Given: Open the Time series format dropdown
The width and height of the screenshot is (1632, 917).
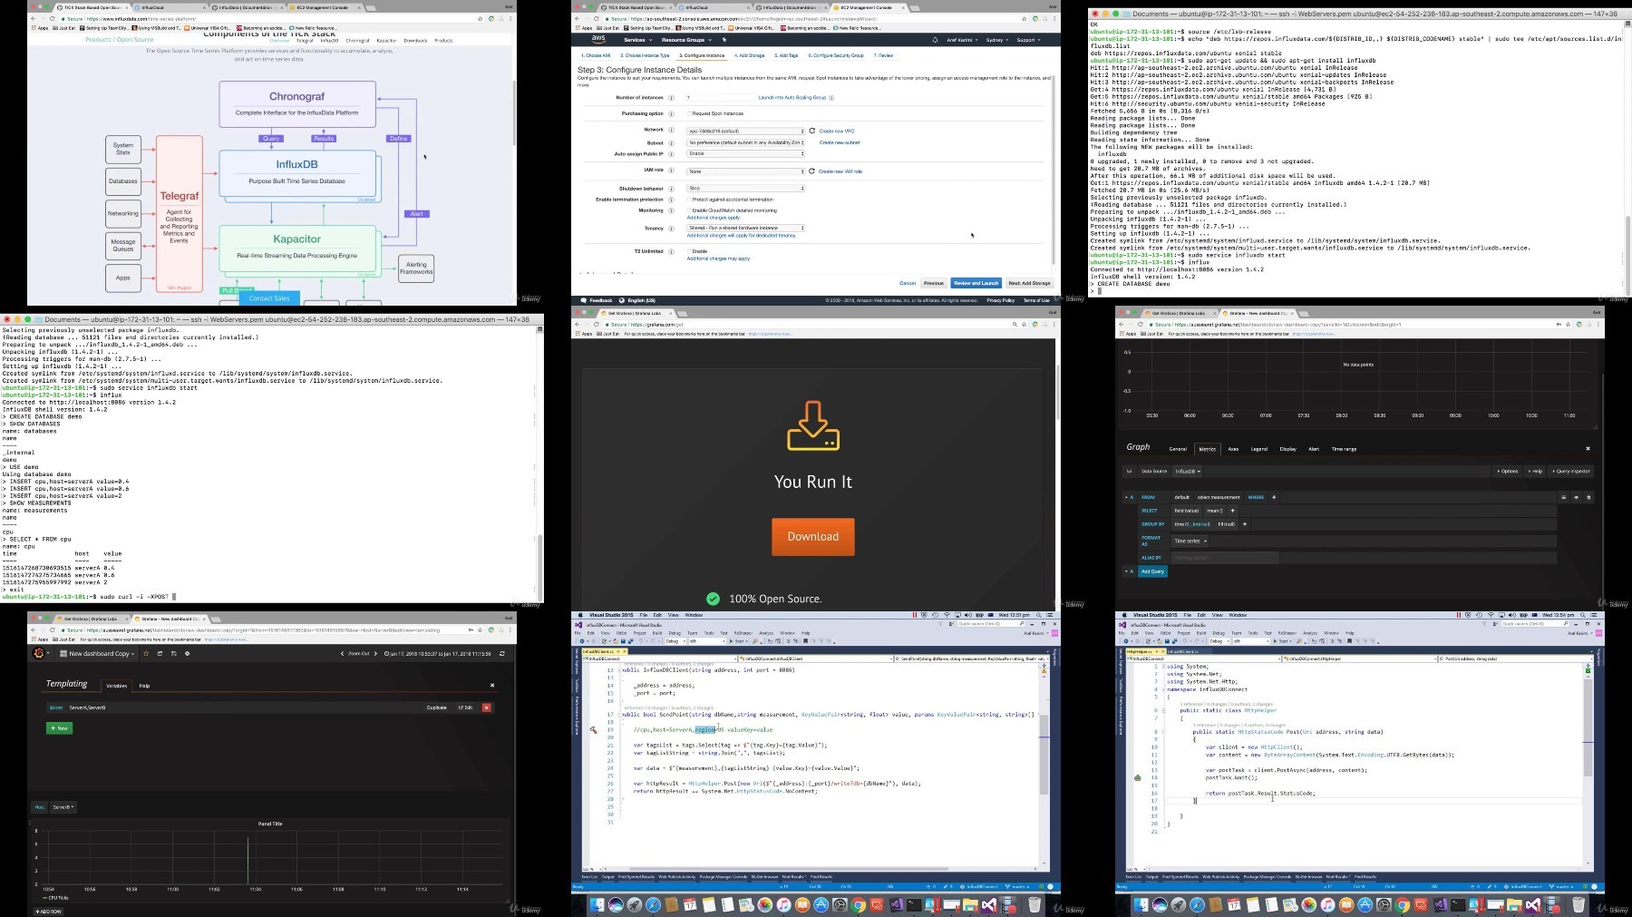Looking at the screenshot, I should click(x=1190, y=541).
